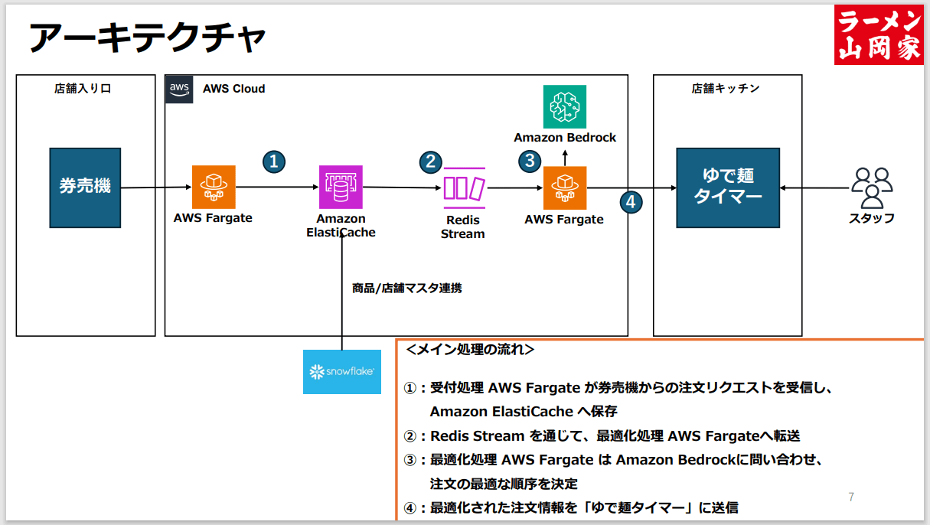Click the AWS Fargate label under the right Fargate icon

coord(564,220)
